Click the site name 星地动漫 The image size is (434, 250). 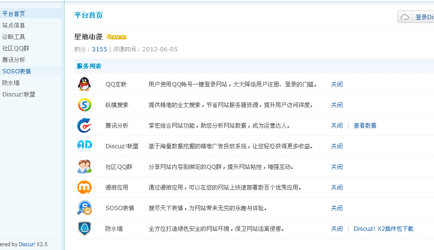click(x=88, y=37)
